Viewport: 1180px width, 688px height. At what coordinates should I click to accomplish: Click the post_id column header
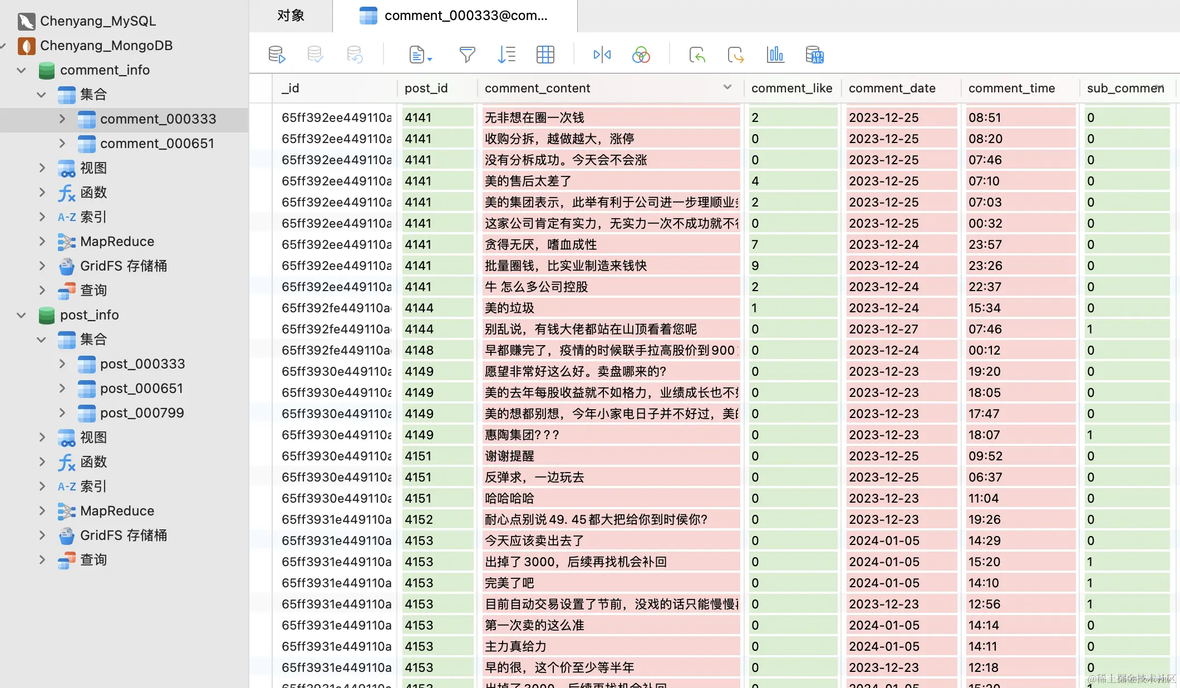coord(437,88)
